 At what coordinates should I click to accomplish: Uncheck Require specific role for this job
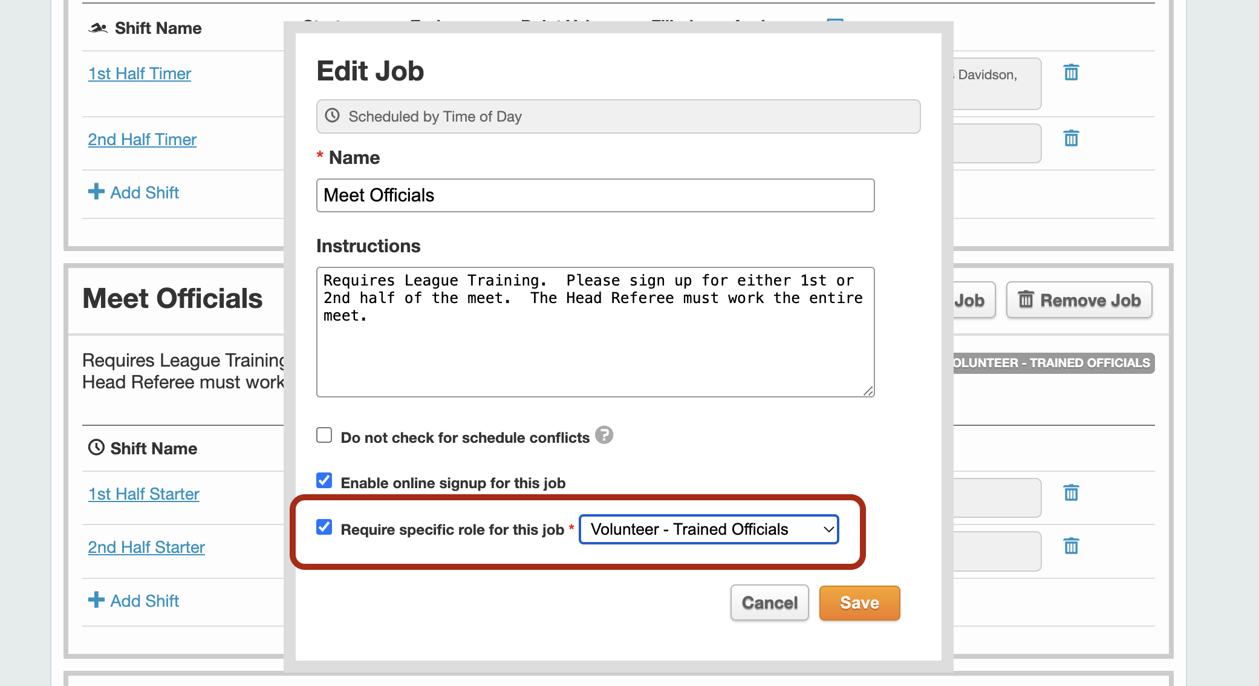coord(324,527)
